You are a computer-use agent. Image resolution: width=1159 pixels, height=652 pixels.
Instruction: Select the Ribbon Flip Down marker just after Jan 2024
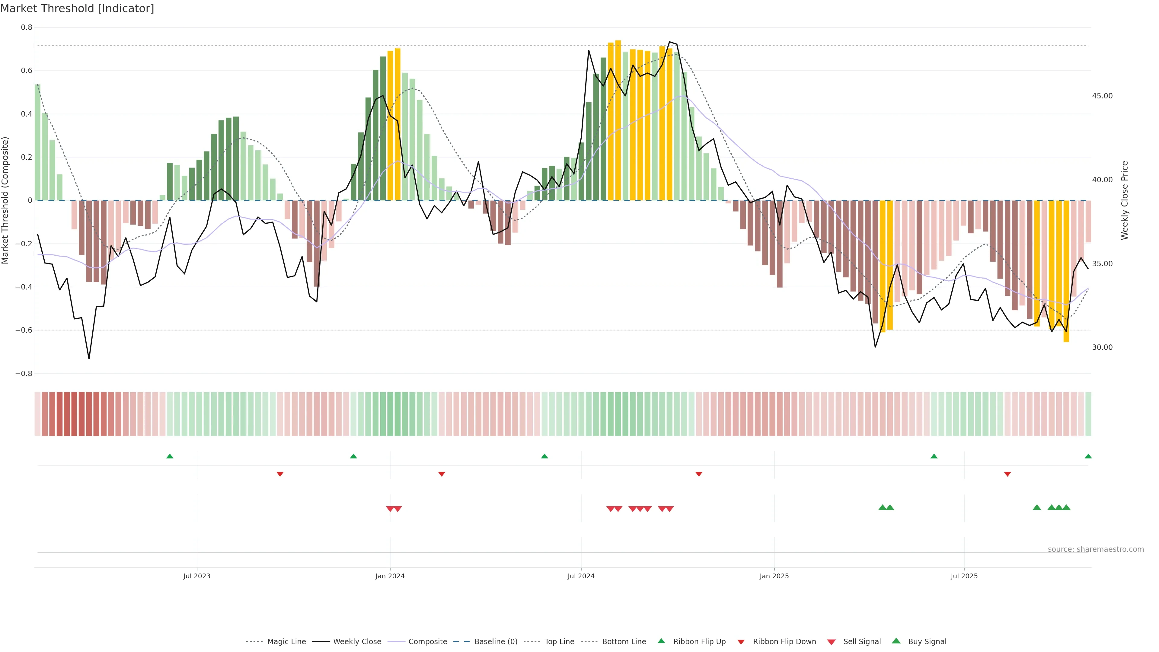[x=441, y=474]
